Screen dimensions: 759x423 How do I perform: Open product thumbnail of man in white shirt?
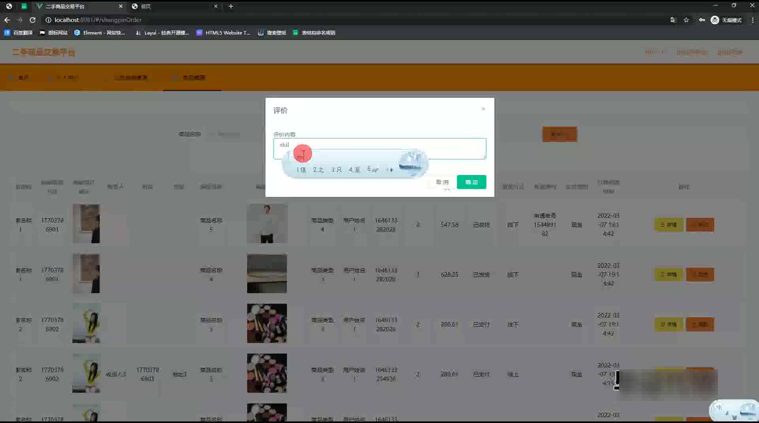(267, 223)
